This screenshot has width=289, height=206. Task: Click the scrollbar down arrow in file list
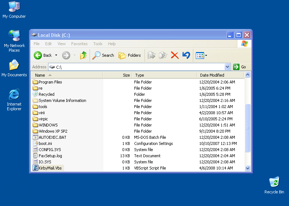(x=247, y=168)
